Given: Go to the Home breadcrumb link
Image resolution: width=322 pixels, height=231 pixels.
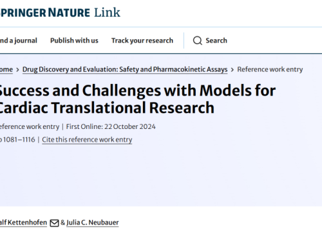Looking at the screenshot, I should [x=6, y=69].
